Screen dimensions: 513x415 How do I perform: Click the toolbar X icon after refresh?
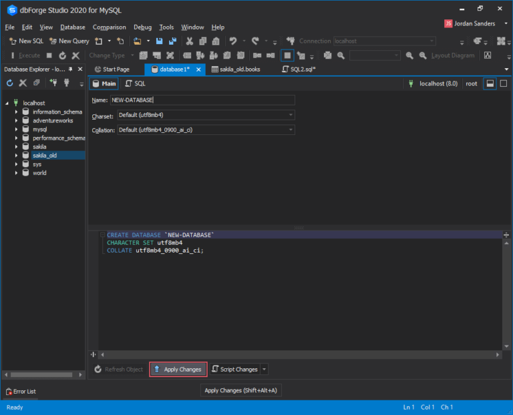(x=75, y=55)
